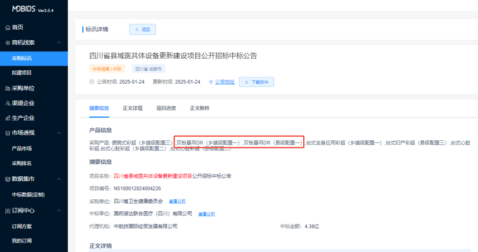Viewport: 478px width, 252px height.
Task: Click the home icon beside 首页
Action: click(8, 28)
